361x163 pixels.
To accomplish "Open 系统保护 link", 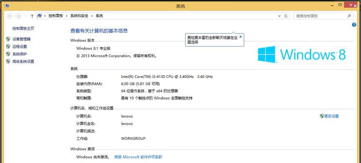I will click(20, 54).
